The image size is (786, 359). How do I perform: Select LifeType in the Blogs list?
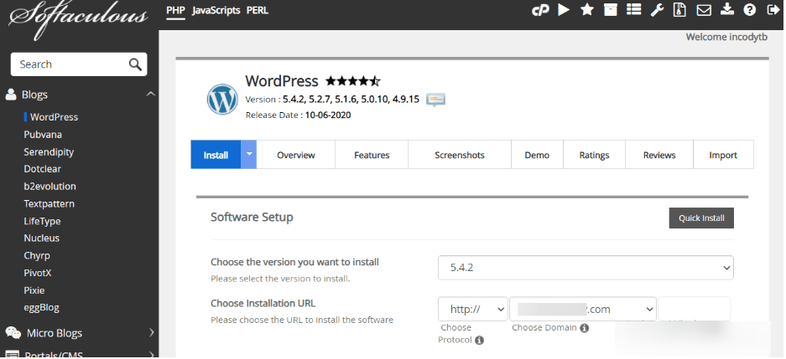coord(42,221)
